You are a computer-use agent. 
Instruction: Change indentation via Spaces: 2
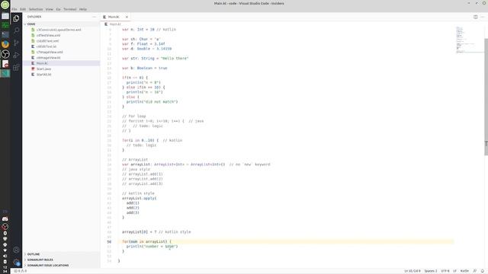click(431, 271)
